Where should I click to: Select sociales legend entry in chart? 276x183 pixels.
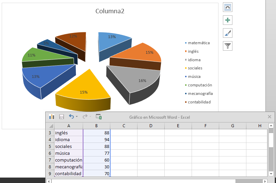click(x=194, y=68)
